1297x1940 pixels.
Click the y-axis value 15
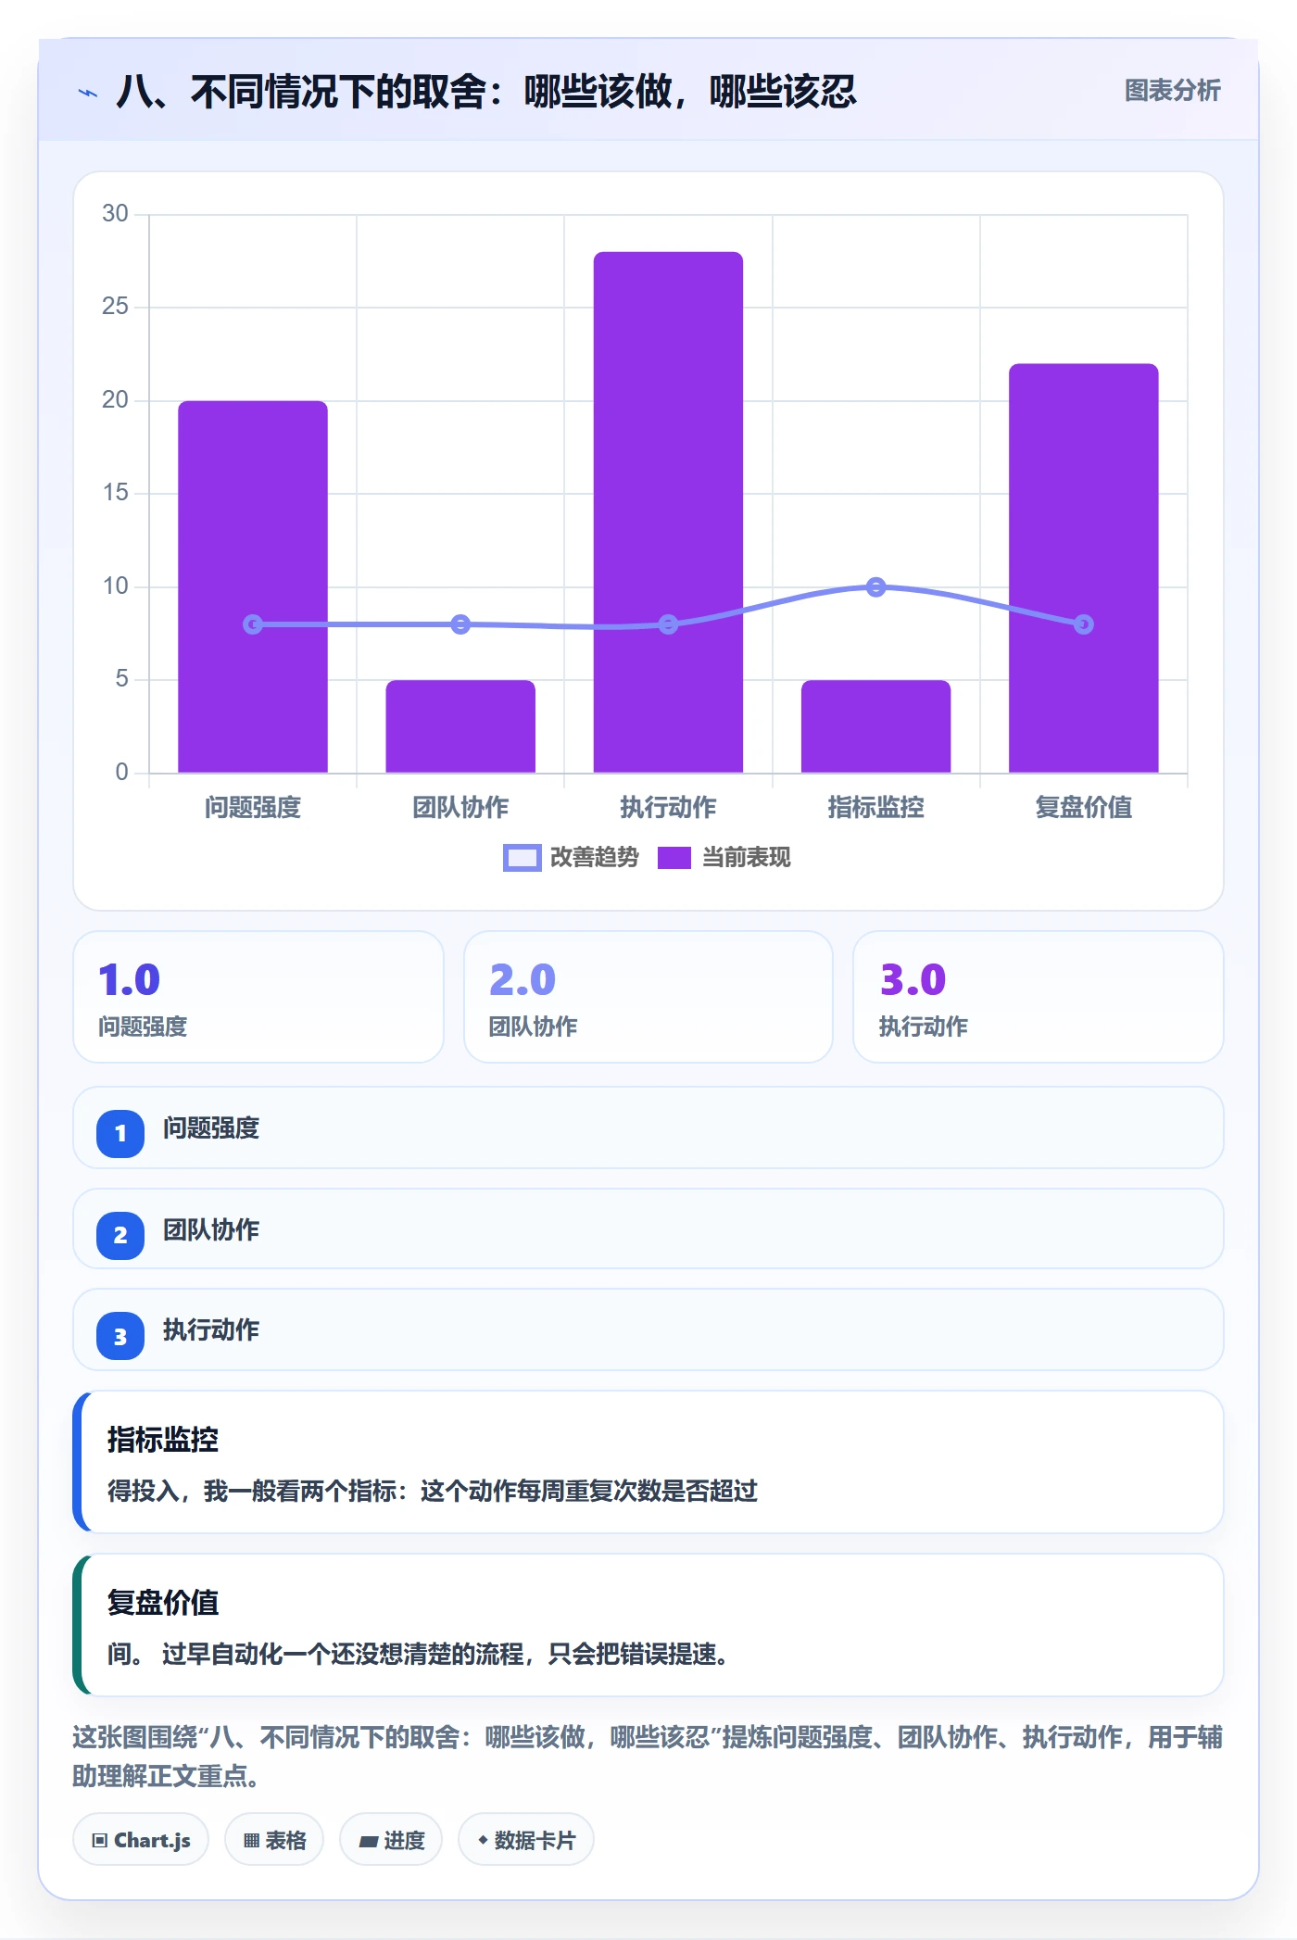tap(115, 492)
